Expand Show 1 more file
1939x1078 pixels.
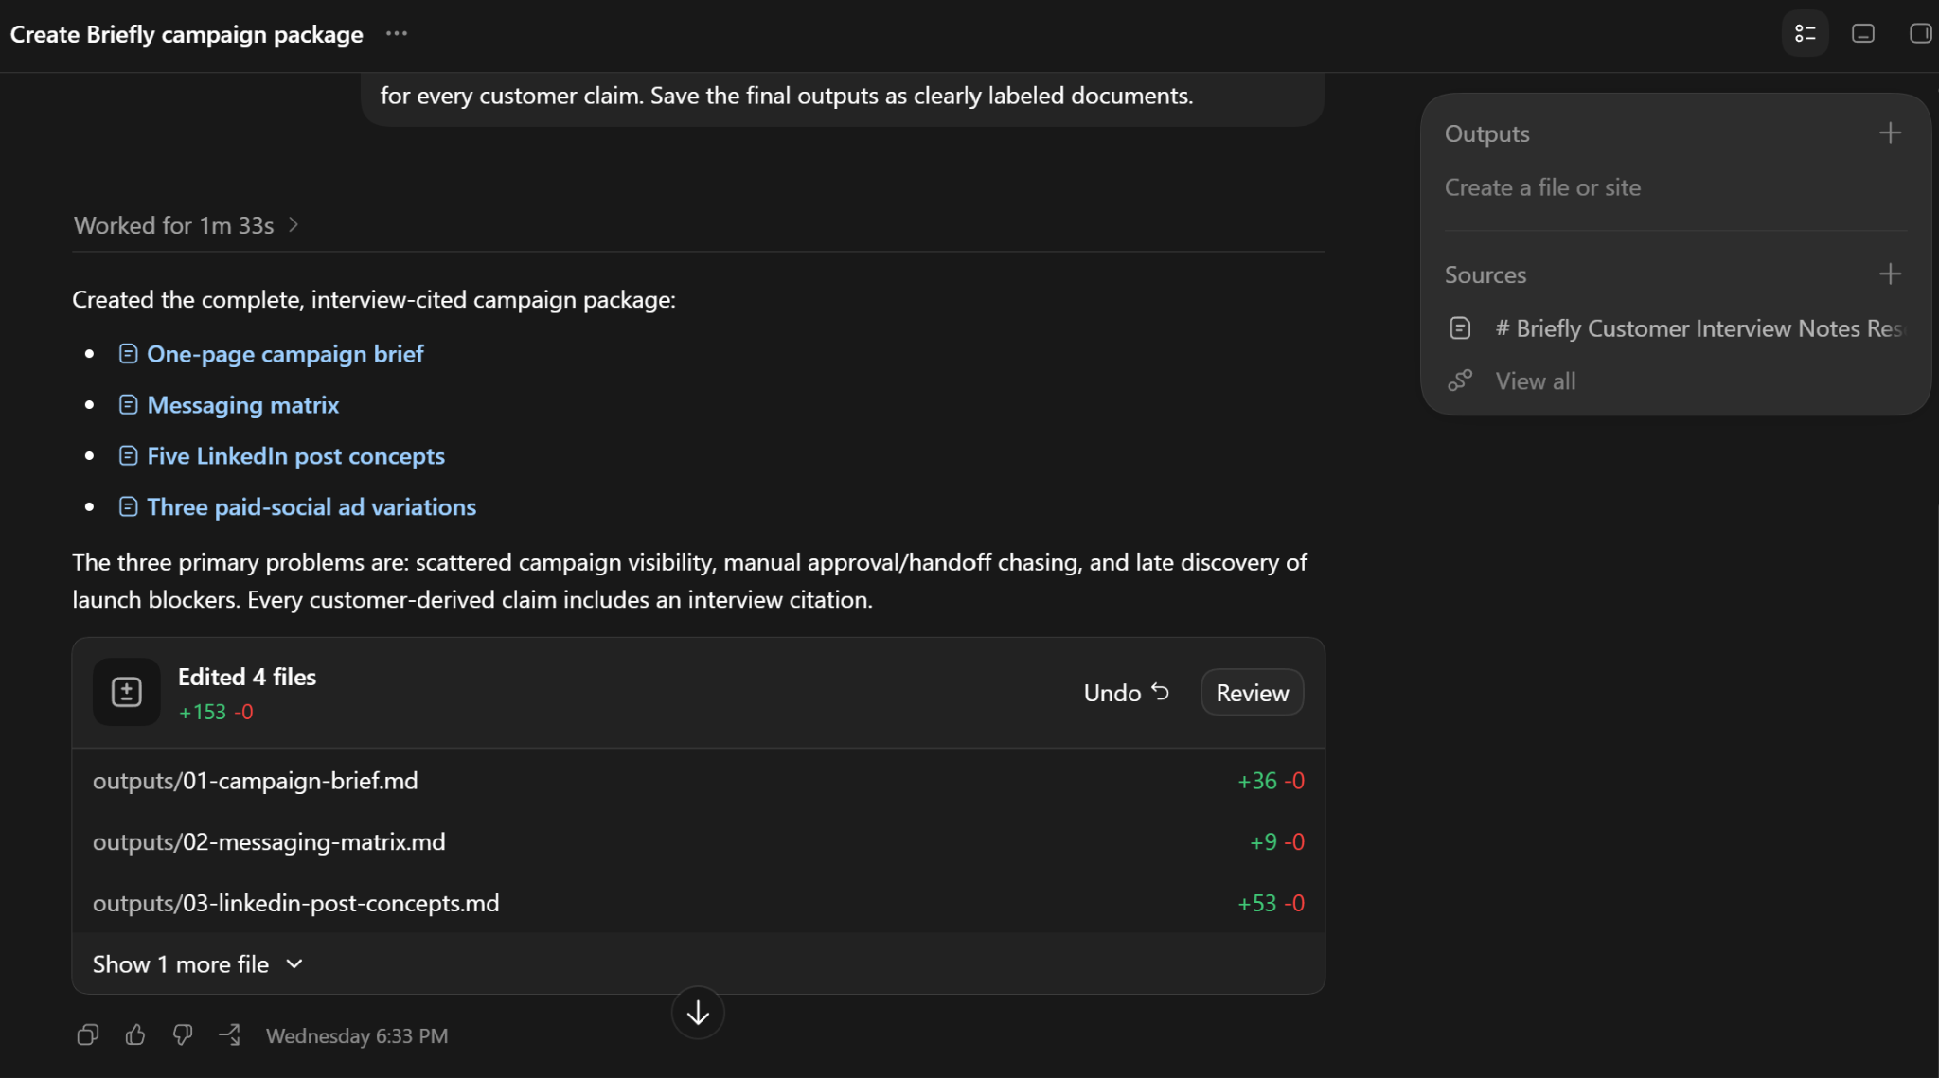click(198, 964)
